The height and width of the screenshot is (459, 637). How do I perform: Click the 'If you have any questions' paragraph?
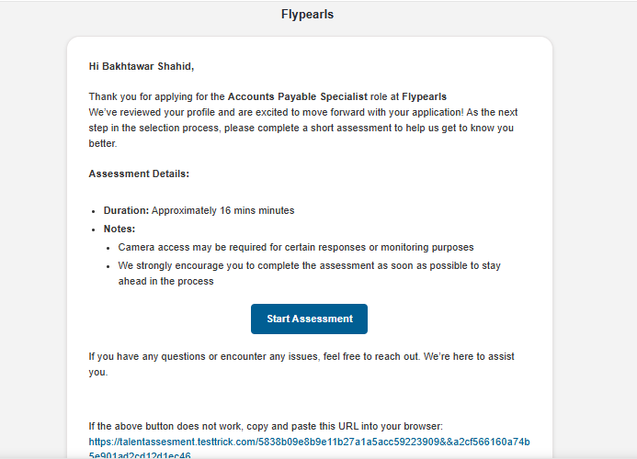(x=301, y=364)
